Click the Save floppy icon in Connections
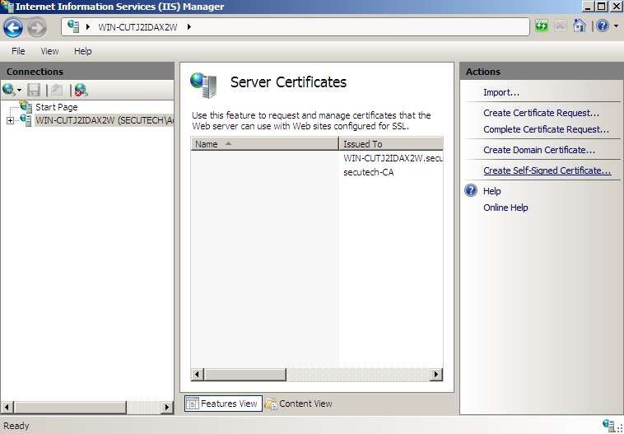This screenshot has height=434, width=624. [x=34, y=91]
